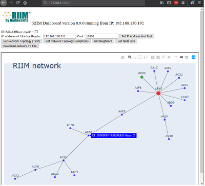
Task: Click Set IP Address And Port button
Action: point(137,36)
